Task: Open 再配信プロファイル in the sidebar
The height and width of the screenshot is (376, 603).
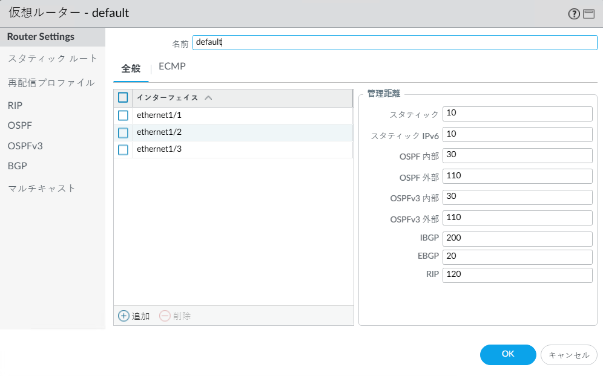Action: pyautogui.click(x=51, y=82)
